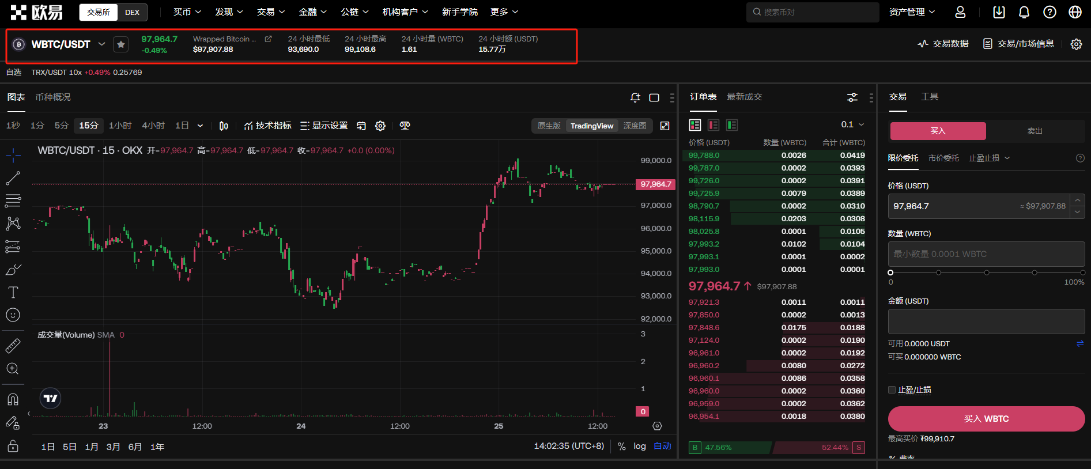The height and width of the screenshot is (469, 1091).
Task: Expand the 止盈止损 order type dropdown
Action: [989, 158]
